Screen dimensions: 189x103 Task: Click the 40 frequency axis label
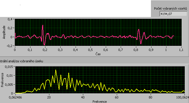83,97
